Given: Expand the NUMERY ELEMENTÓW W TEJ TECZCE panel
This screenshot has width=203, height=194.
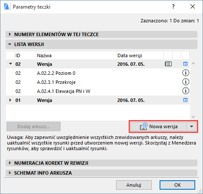Looking at the screenshot, I should [101, 34].
